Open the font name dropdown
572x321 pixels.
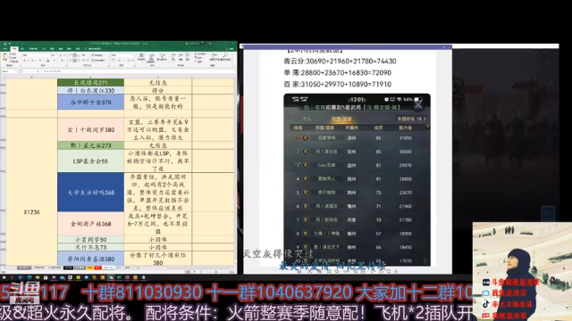pos(50,55)
